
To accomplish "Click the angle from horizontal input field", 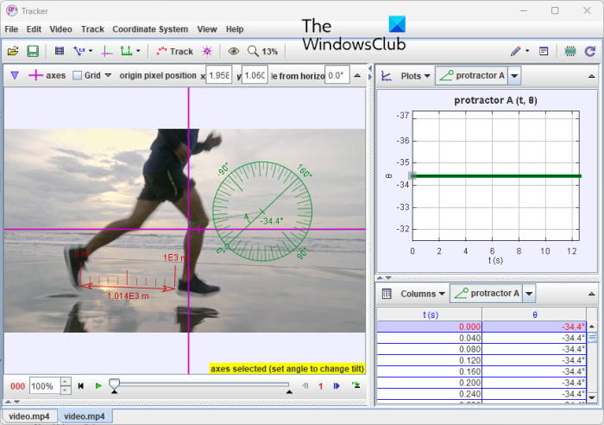I will coord(337,76).
